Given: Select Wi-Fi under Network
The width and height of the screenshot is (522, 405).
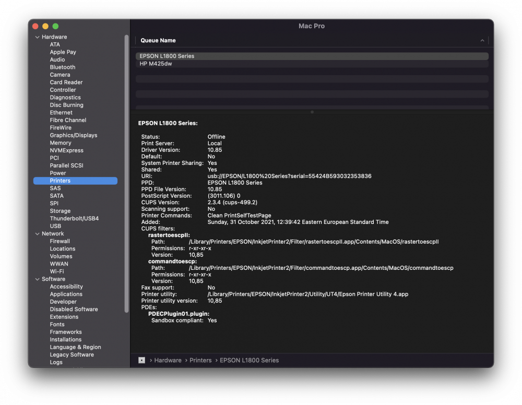Looking at the screenshot, I should (57, 271).
